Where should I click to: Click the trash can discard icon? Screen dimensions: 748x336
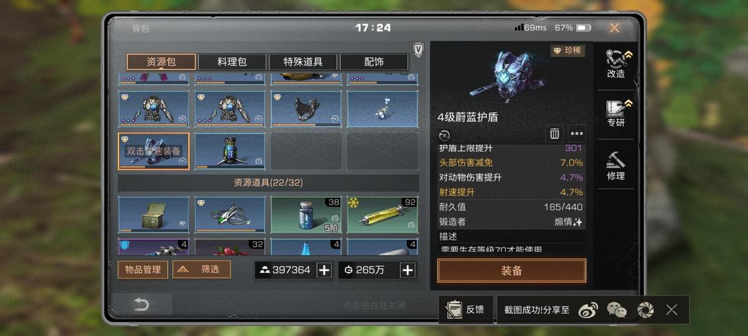coord(554,134)
